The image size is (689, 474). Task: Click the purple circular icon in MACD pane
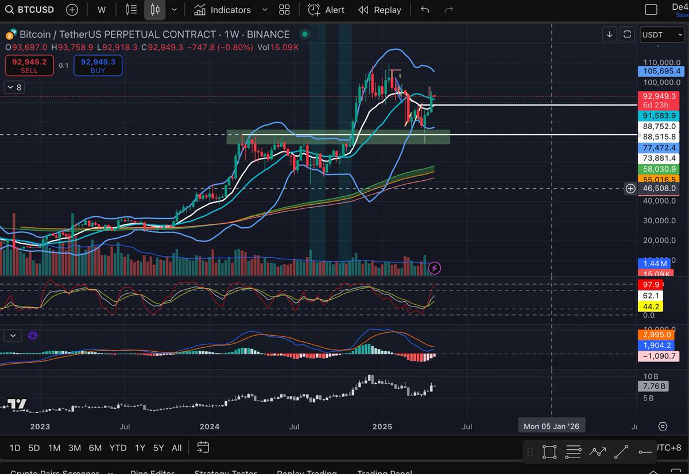(32, 335)
